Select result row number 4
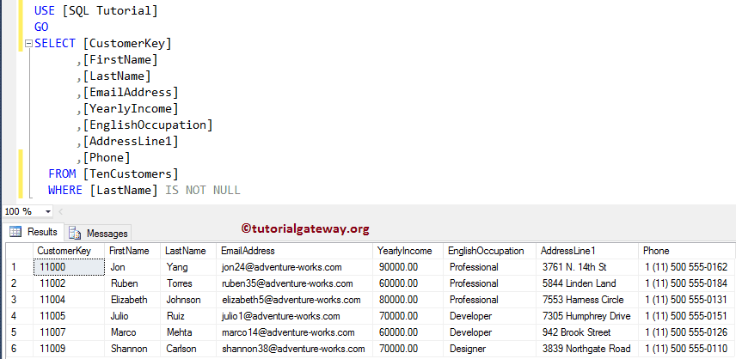Viewport: 736px width, 359px height. [x=19, y=316]
